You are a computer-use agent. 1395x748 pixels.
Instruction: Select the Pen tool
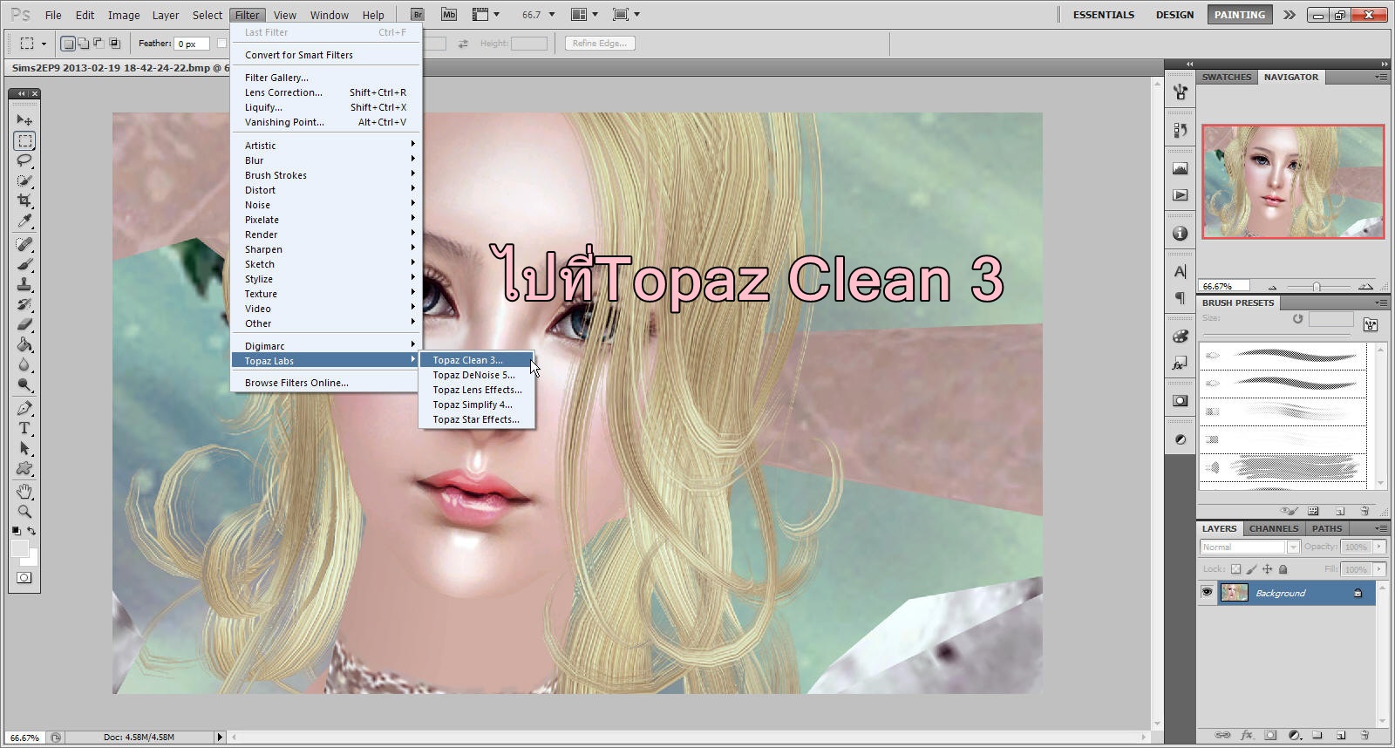click(24, 408)
